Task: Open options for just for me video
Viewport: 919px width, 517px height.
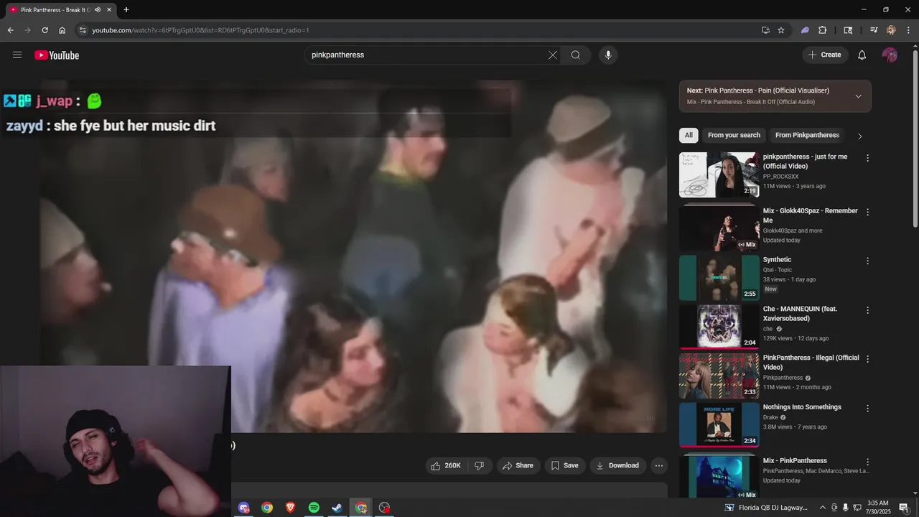Action: coord(867,158)
